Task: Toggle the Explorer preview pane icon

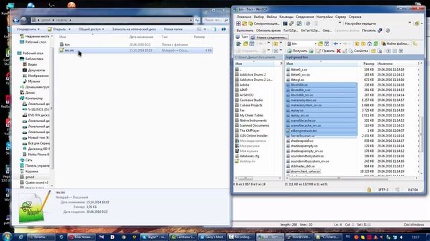Action: 214,29
